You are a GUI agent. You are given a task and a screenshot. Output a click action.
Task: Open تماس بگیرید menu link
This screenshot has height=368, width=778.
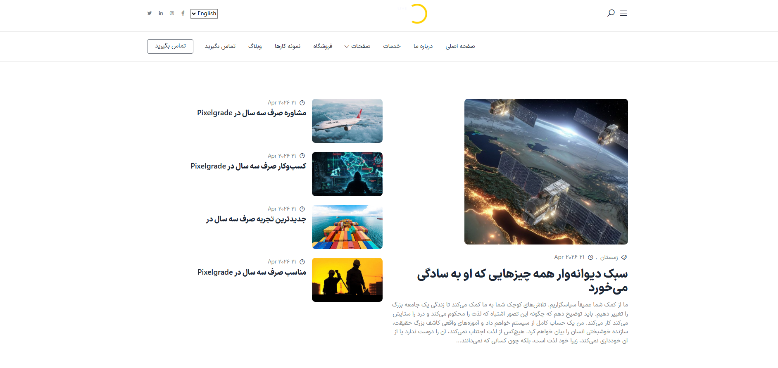(x=220, y=46)
